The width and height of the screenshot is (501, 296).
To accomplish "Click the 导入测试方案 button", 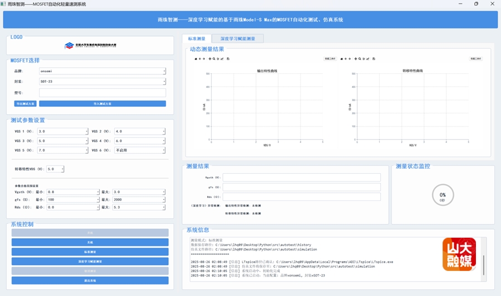I will point(102,103).
